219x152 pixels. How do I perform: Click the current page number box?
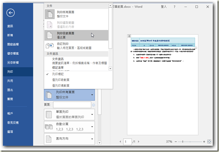pos(127,142)
